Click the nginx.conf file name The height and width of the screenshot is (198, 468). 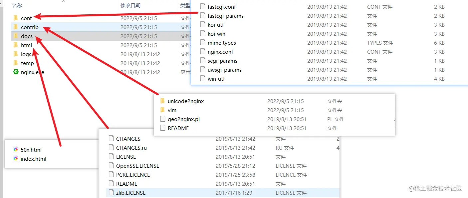[x=220, y=52]
